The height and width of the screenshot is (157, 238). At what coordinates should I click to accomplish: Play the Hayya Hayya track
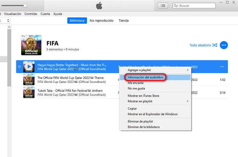point(29,66)
